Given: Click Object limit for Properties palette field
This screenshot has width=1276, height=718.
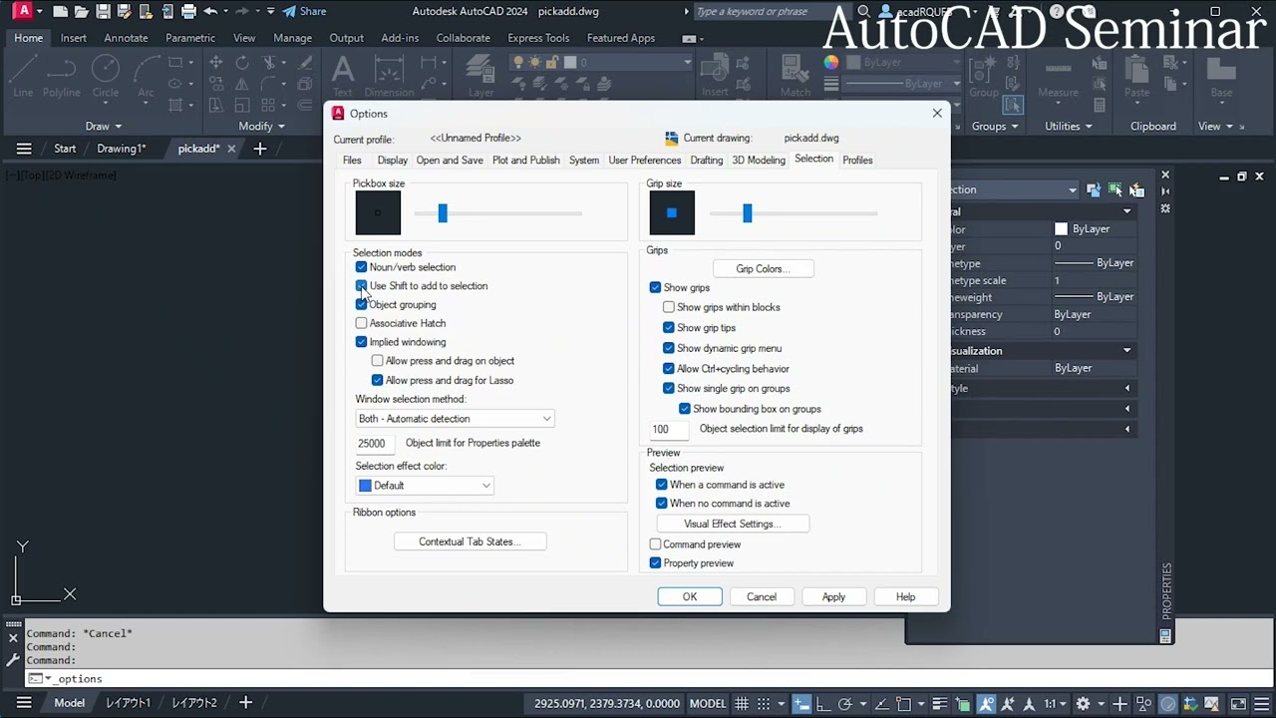Looking at the screenshot, I should click(x=376, y=444).
